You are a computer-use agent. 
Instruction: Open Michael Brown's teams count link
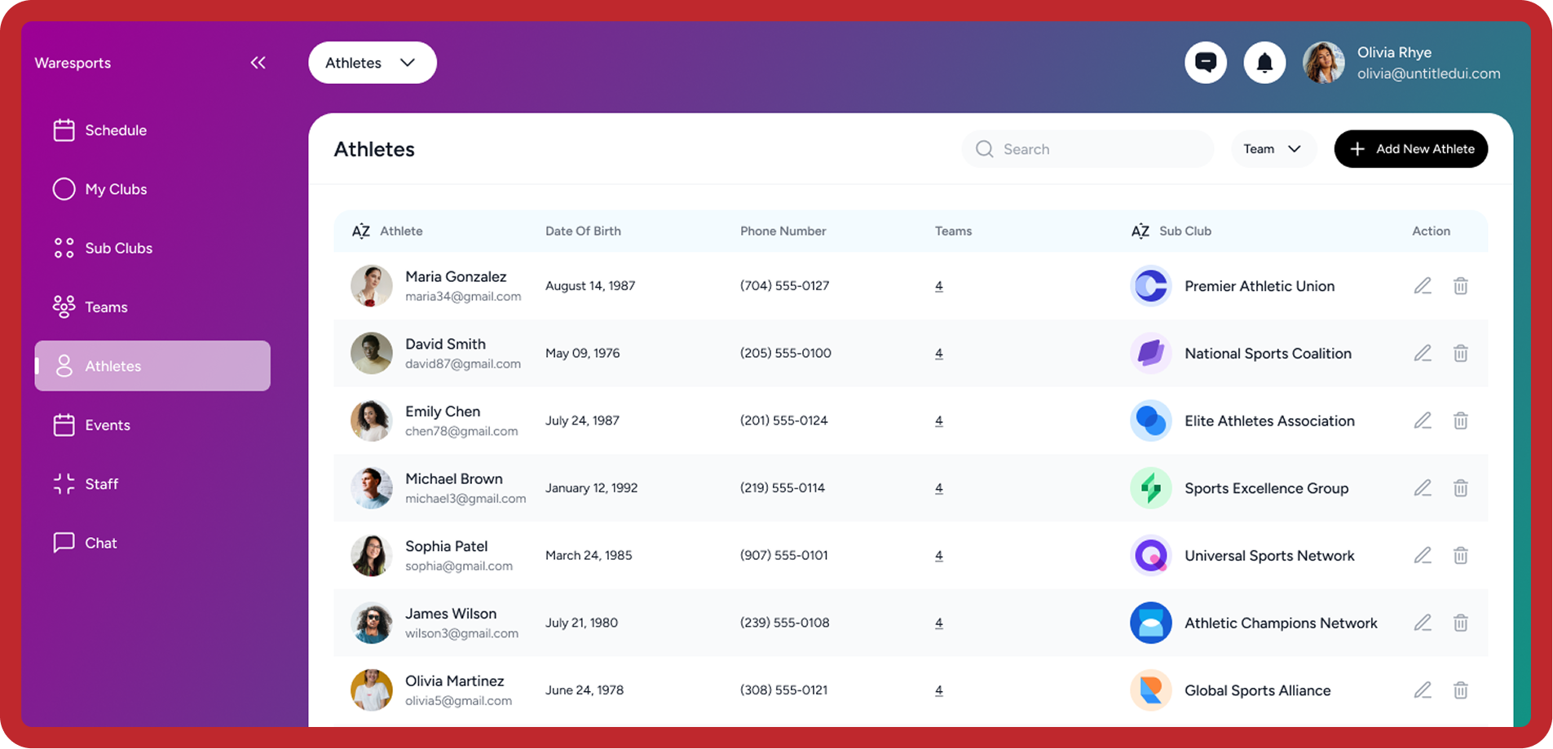938,488
